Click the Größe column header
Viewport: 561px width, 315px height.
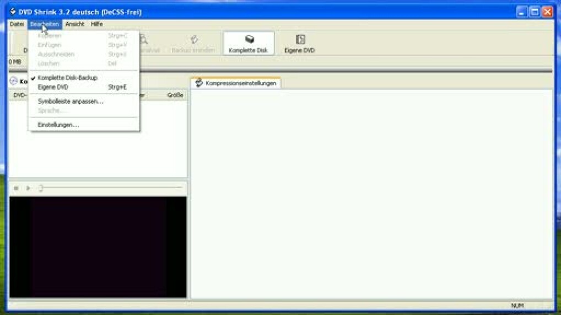(175, 96)
